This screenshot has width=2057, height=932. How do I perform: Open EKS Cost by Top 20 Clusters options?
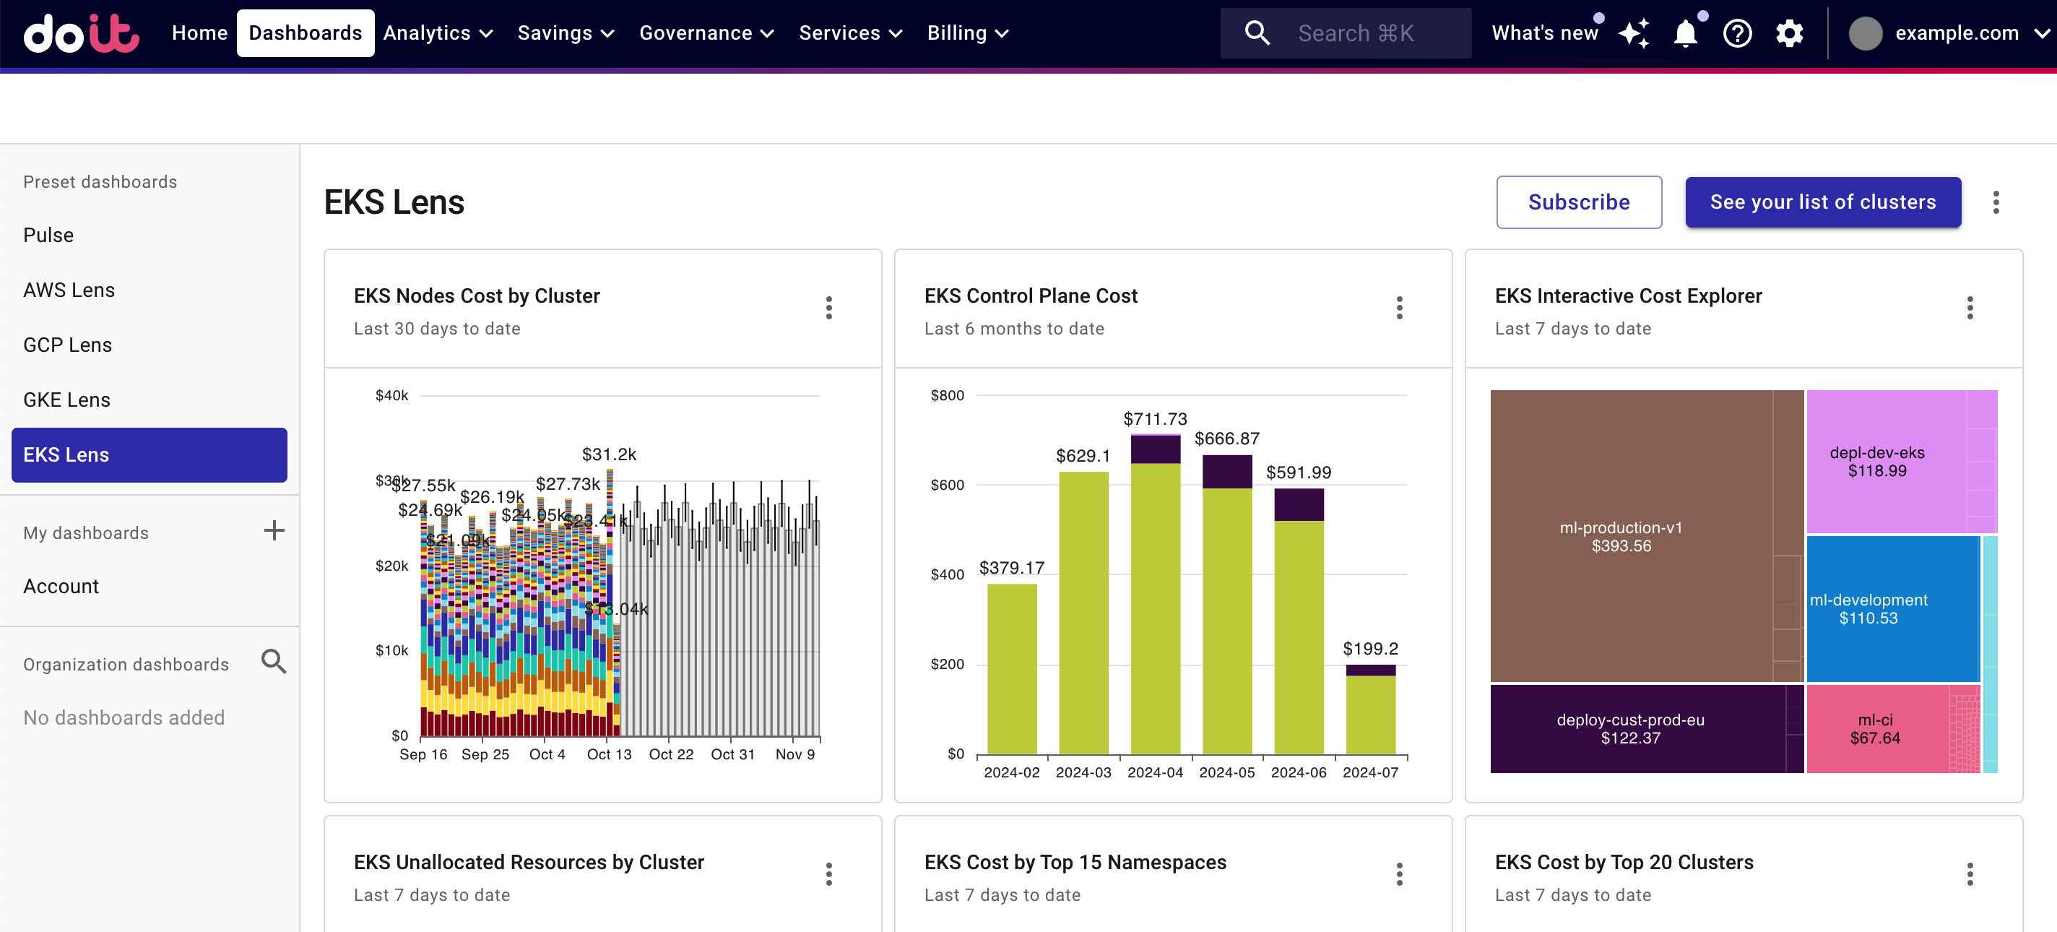coord(1970,873)
